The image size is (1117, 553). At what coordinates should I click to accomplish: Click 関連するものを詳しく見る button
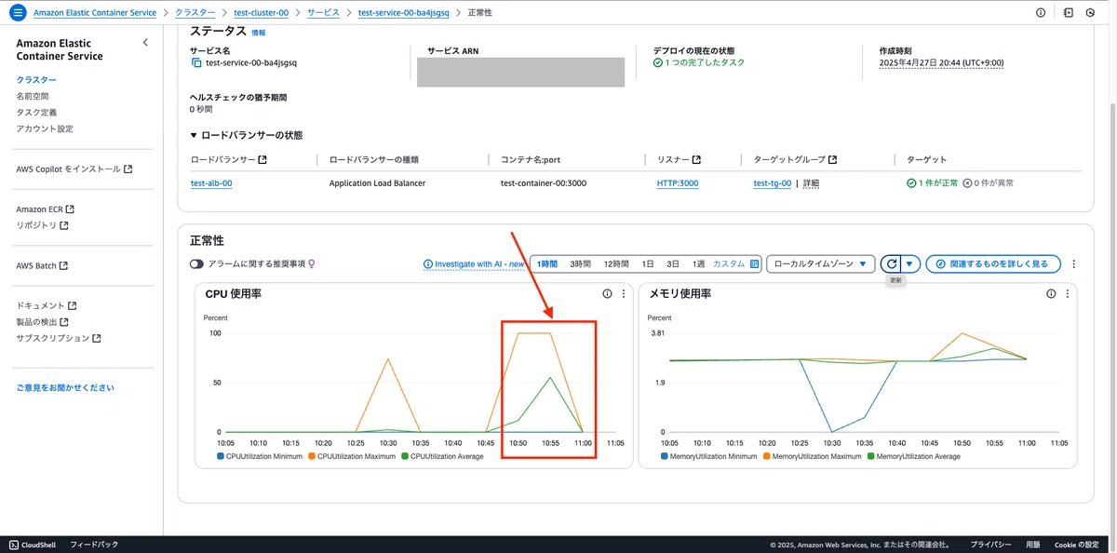(x=992, y=264)
